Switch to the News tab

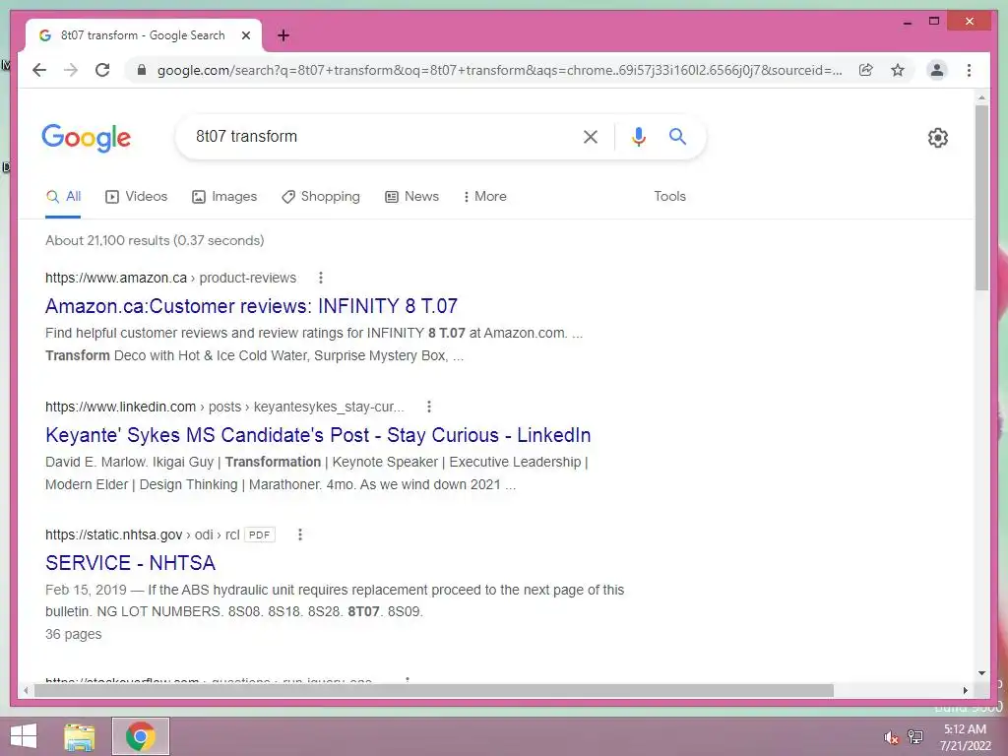412,197
